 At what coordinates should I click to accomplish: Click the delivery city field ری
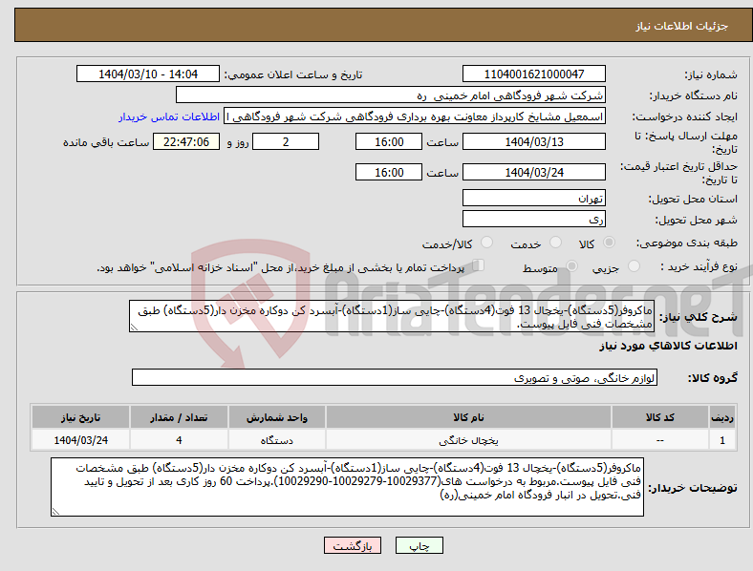coord(534,219)
